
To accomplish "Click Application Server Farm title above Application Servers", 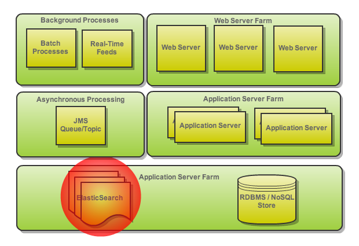I will [x=243, y=99].
